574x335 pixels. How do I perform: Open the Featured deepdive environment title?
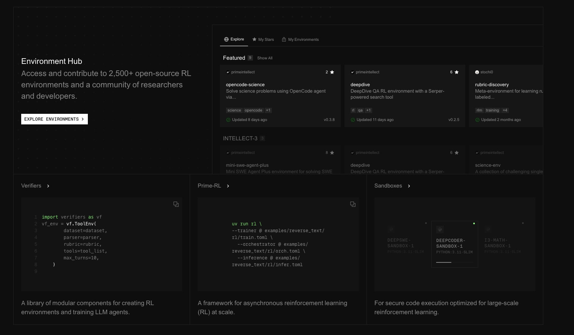tap(360, 85)
